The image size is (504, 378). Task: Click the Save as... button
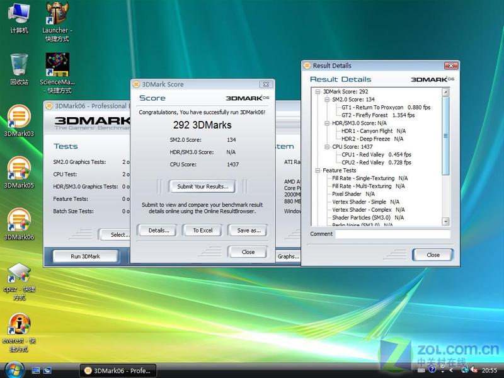[249, 230]
